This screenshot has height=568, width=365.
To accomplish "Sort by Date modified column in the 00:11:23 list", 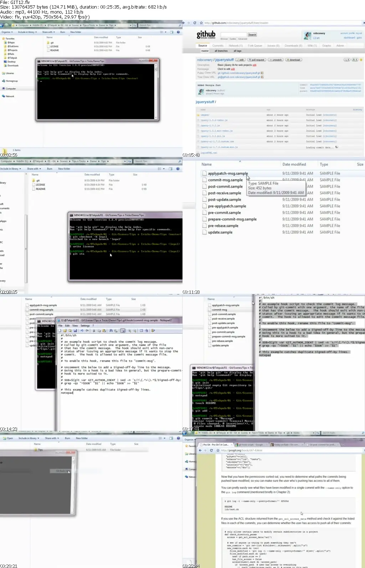I will [x=294, y=164].
